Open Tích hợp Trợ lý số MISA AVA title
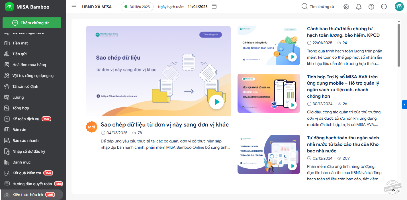The height and width of the screenshot is (200, 407). [343, 86]
